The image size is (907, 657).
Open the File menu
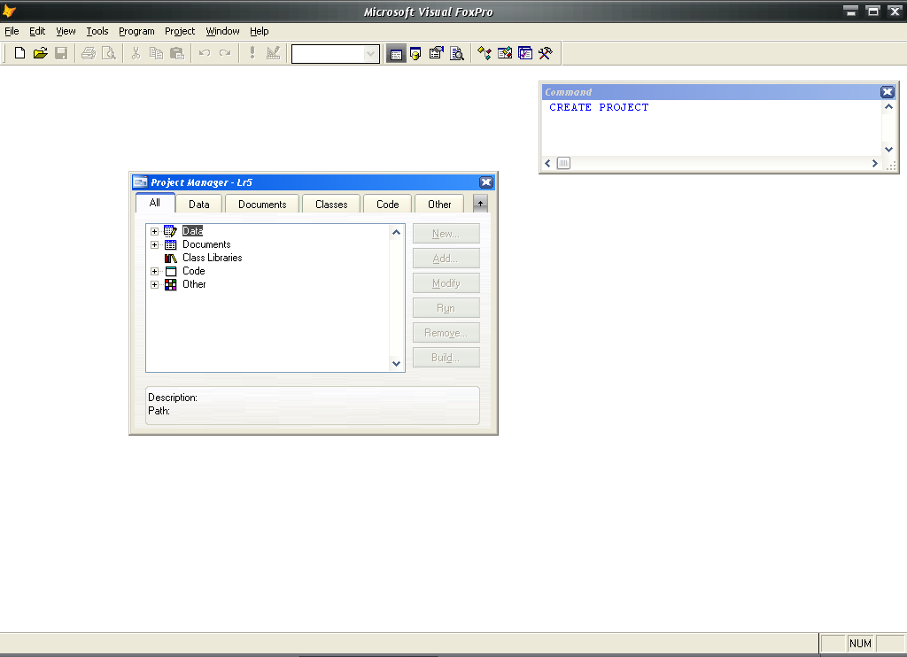pos(12,31)
